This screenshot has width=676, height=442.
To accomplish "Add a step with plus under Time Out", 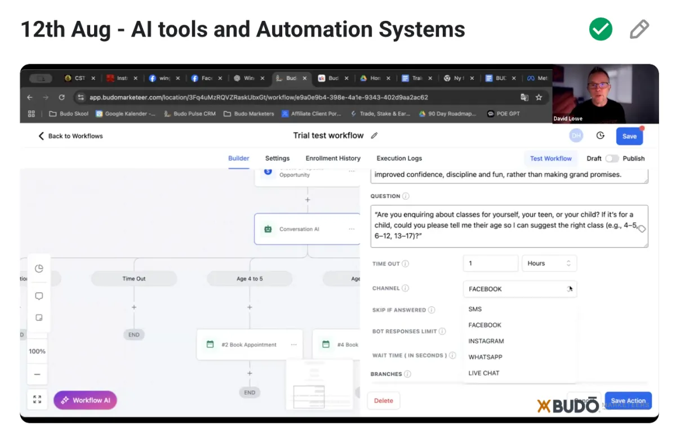I will click(134, 307).
